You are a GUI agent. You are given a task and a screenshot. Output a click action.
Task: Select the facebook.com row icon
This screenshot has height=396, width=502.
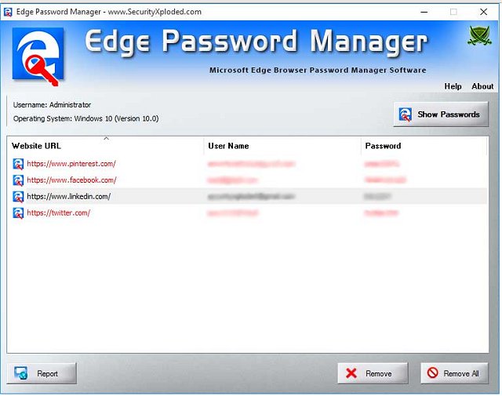coord(18,180)
